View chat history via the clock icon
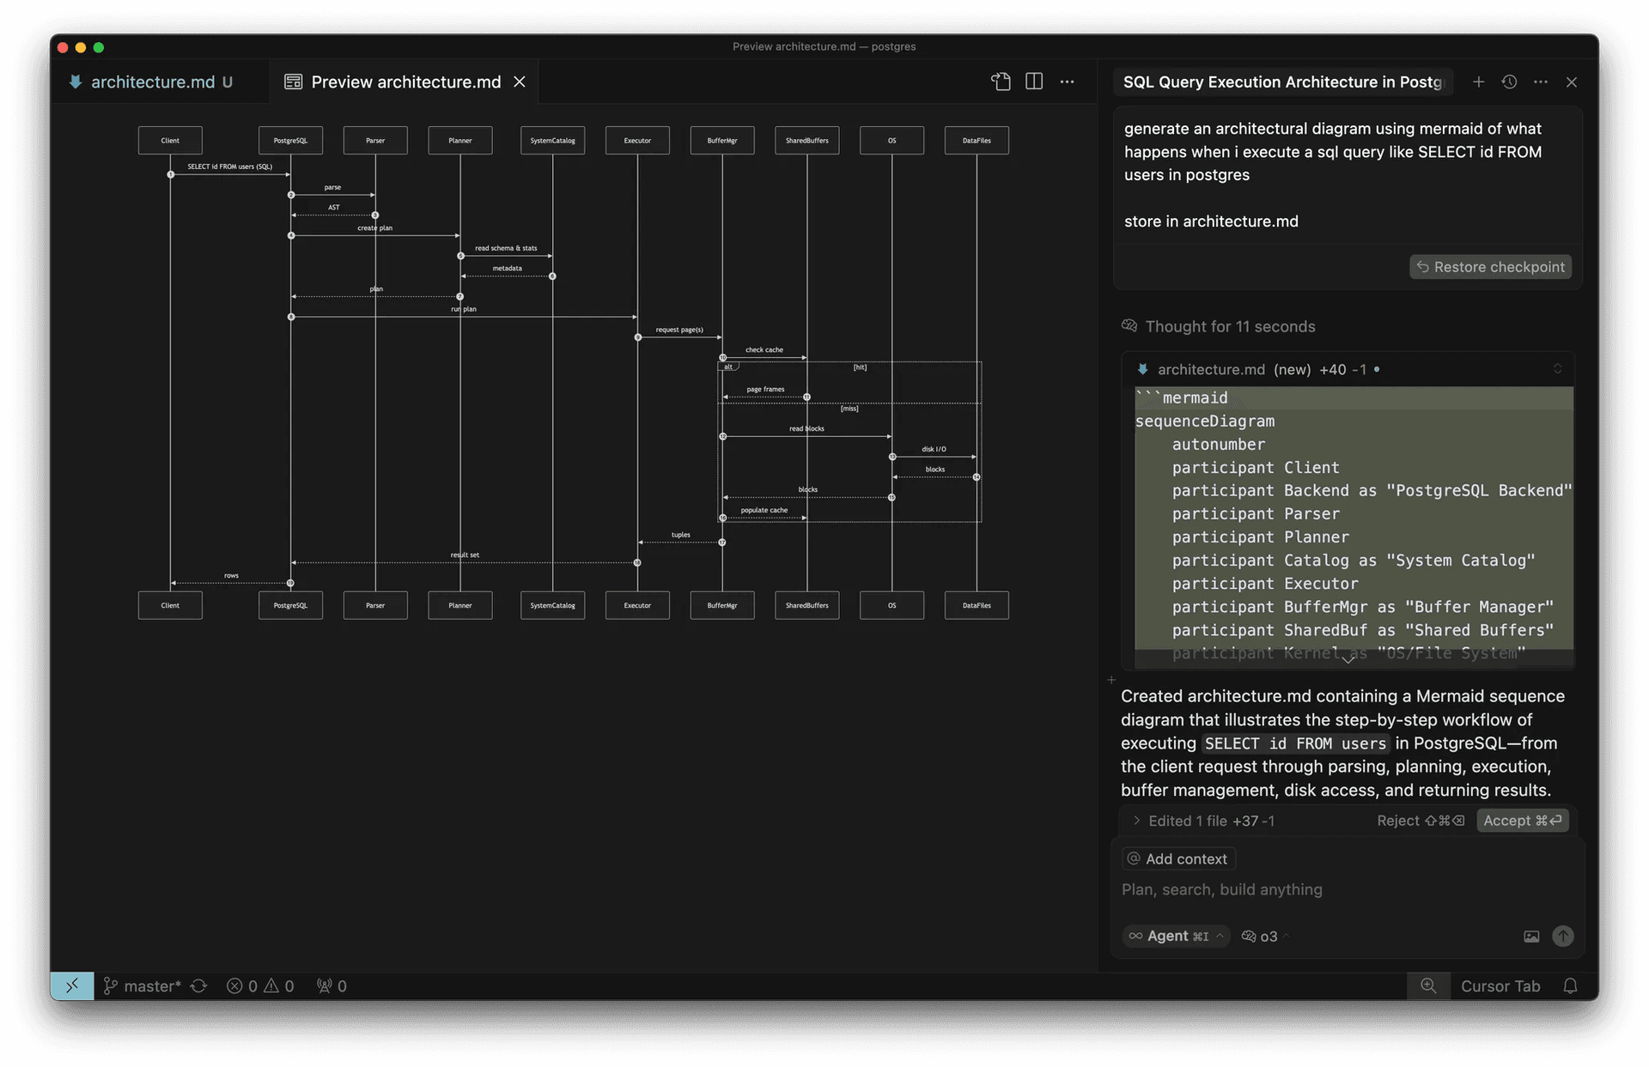The height and width of the screenshot is (1067, 1649). tap(1509, 82)
